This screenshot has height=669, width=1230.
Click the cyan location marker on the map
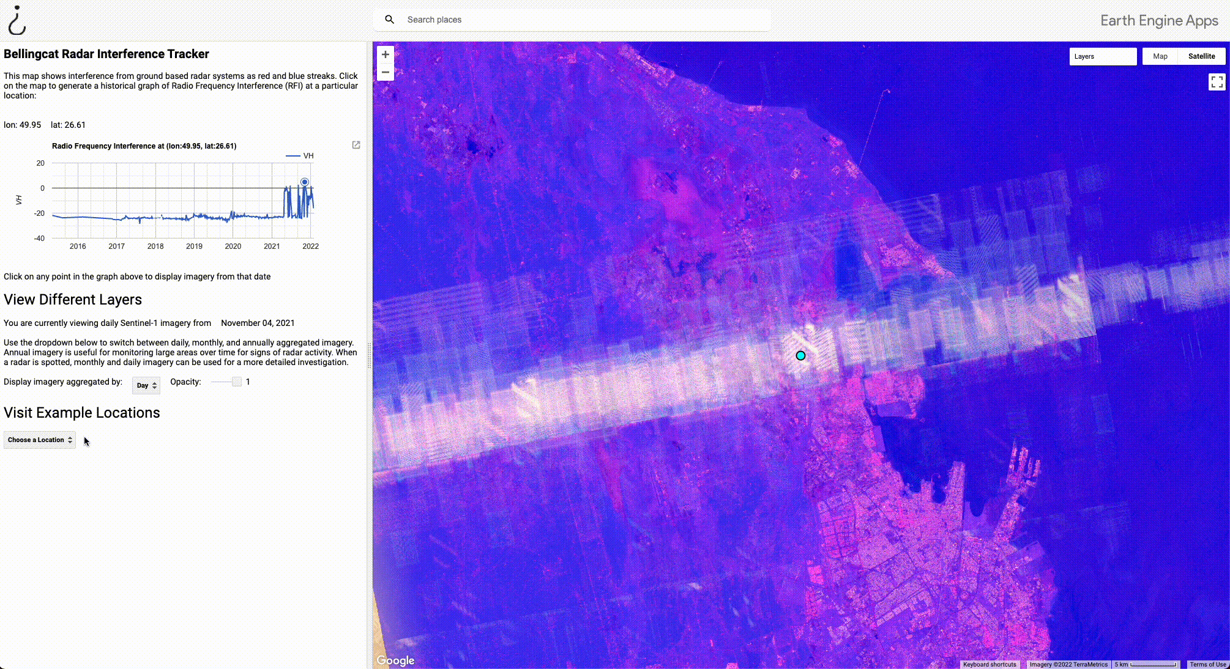click(800, 355)
